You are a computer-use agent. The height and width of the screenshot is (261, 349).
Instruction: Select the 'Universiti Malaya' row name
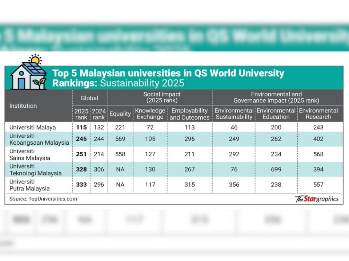click(32, 127)
